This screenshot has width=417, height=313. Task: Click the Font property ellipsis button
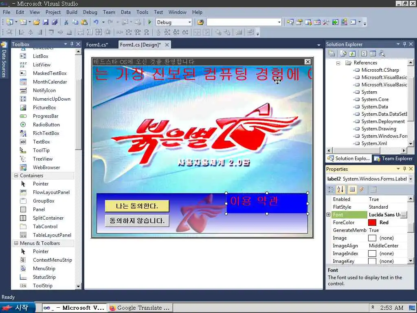(x=404, y=214)
